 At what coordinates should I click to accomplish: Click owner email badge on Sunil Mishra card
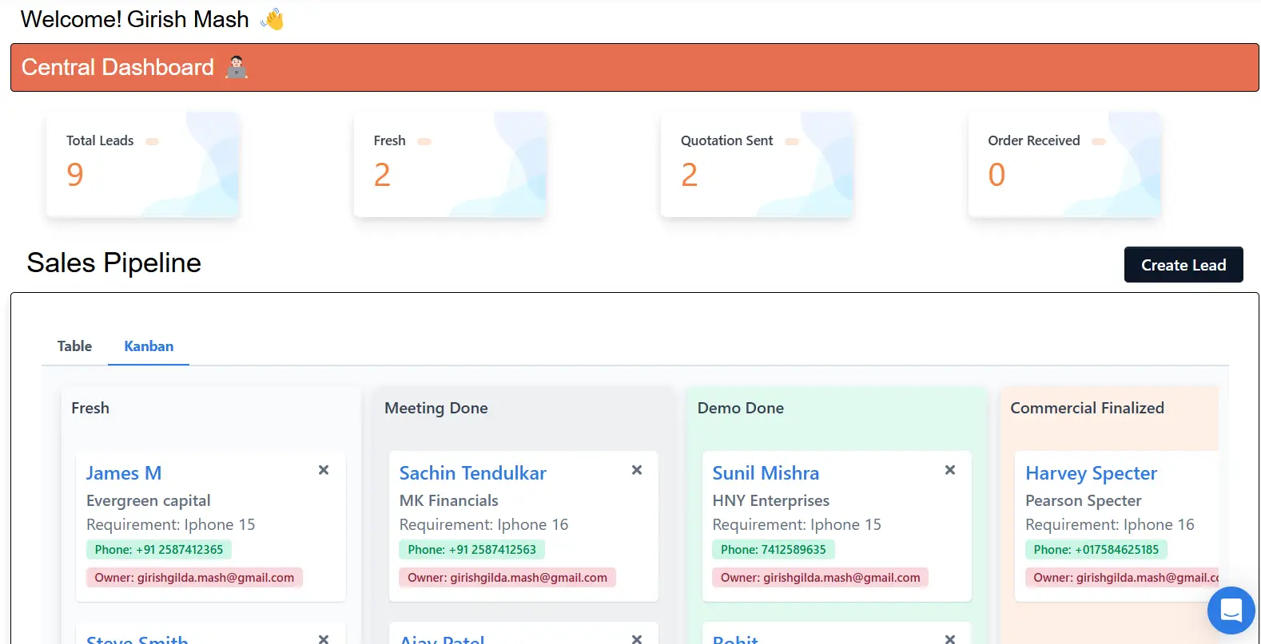coord(821,578)
